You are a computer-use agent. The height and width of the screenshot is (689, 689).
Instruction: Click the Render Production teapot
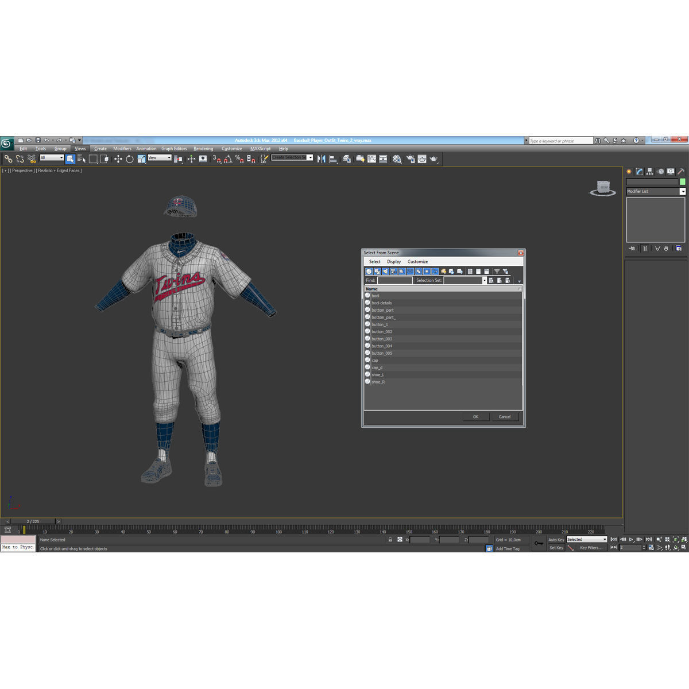tap(434, 159)
